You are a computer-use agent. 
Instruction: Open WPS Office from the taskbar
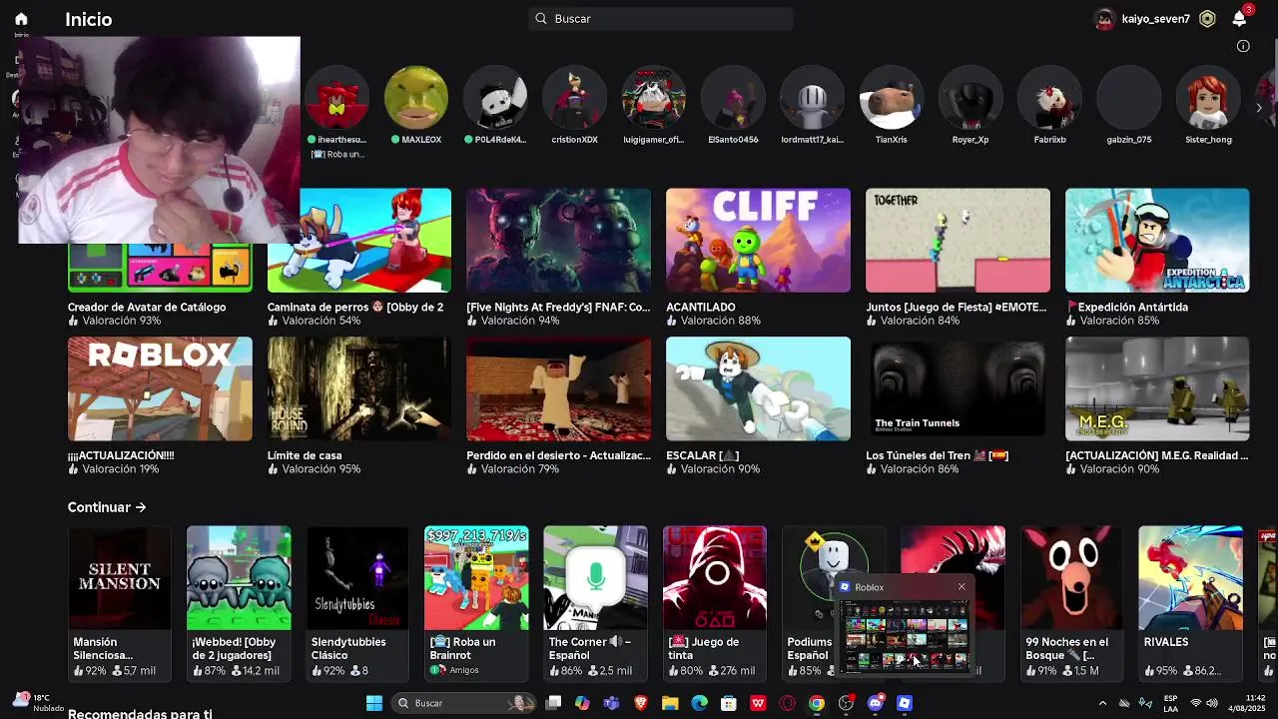pyautogui.click(x=758, y=703)
